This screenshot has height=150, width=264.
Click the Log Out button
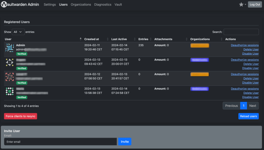coord(255,5)
